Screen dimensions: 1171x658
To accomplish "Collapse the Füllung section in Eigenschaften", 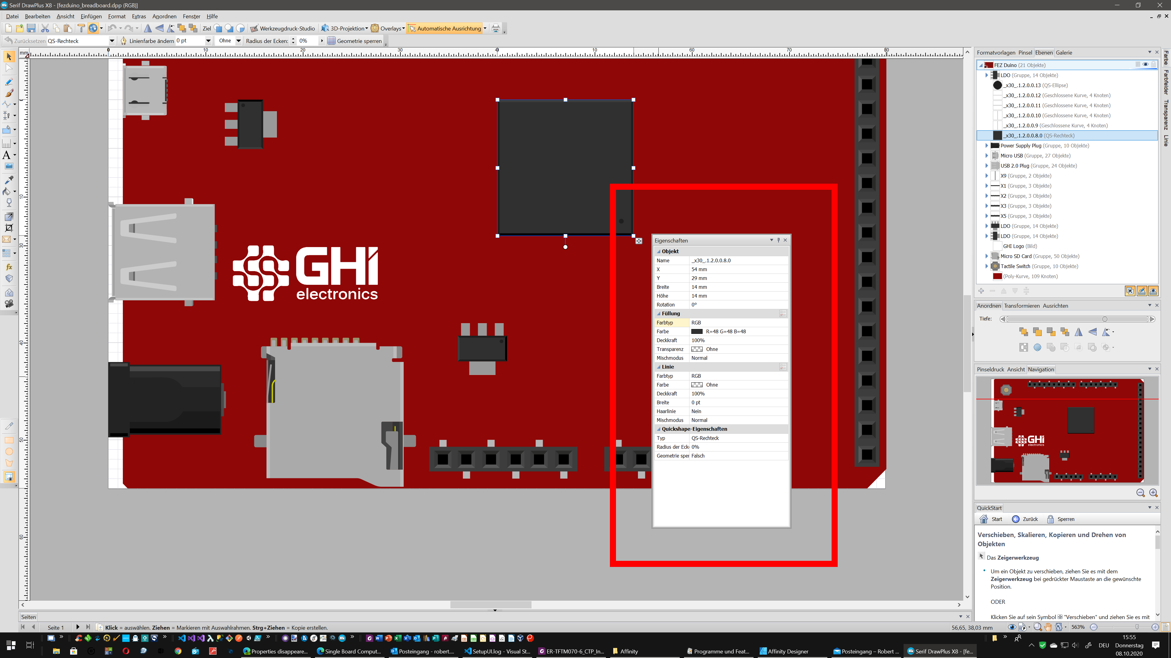I will tap(659, 313).
